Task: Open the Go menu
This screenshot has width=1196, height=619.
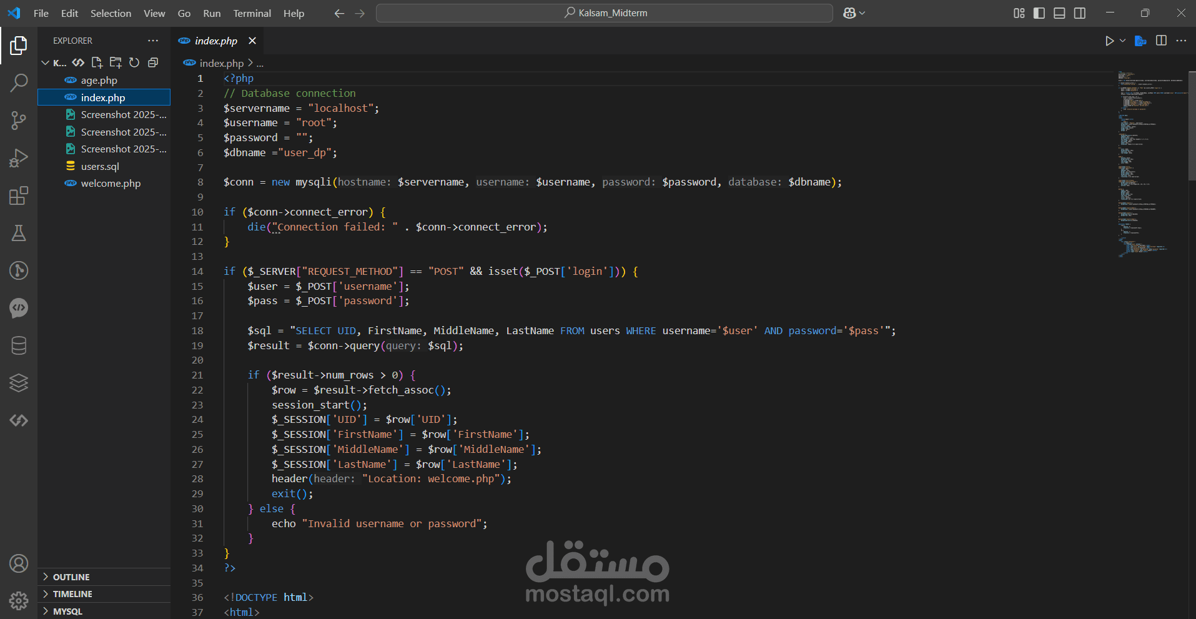Action: coord(184,13)
